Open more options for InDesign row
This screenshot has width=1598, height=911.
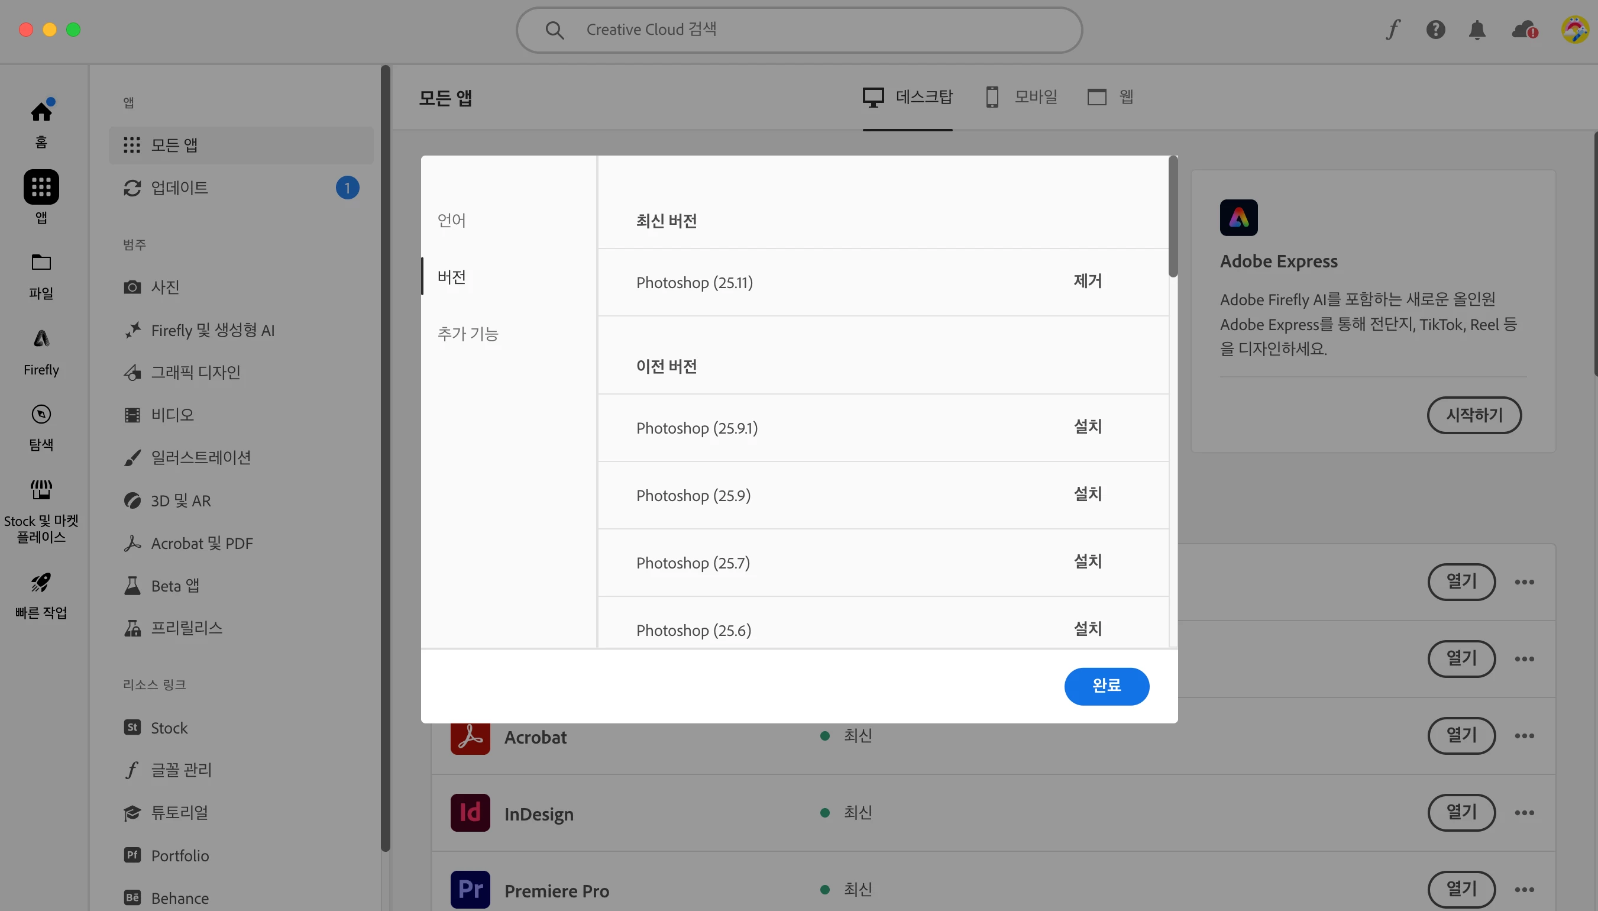click(1524, 813)
